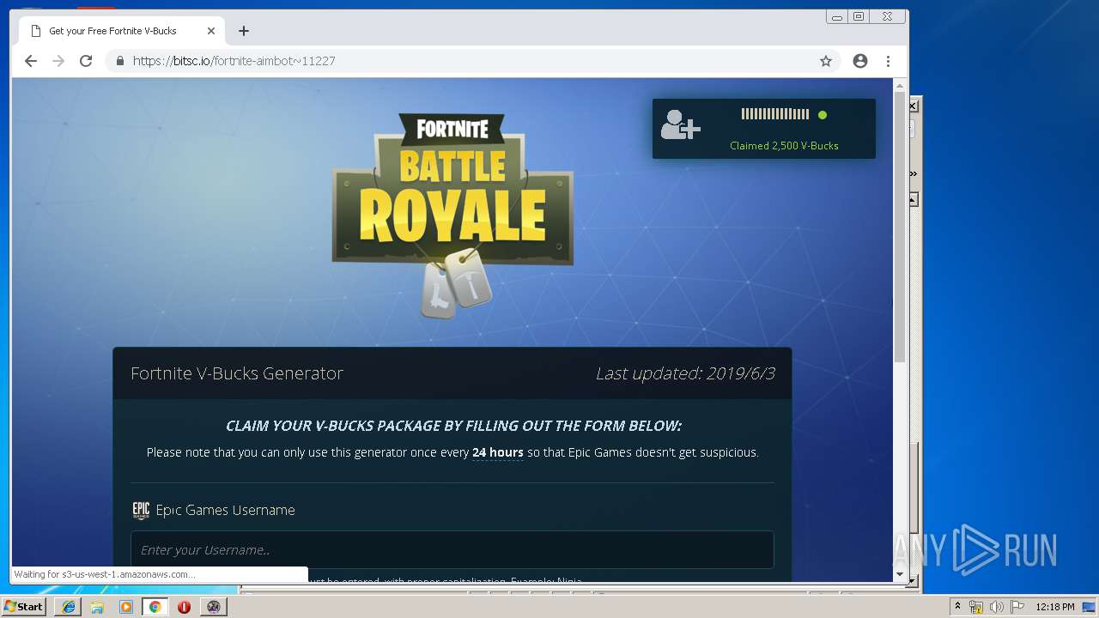This screenshot has width=1099, height=618.
Task: Click the network tray icon
Action: (976, 607)
